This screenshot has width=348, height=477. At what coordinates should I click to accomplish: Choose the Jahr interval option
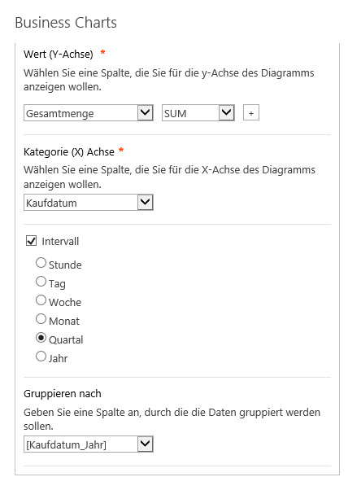click(41, 357)
